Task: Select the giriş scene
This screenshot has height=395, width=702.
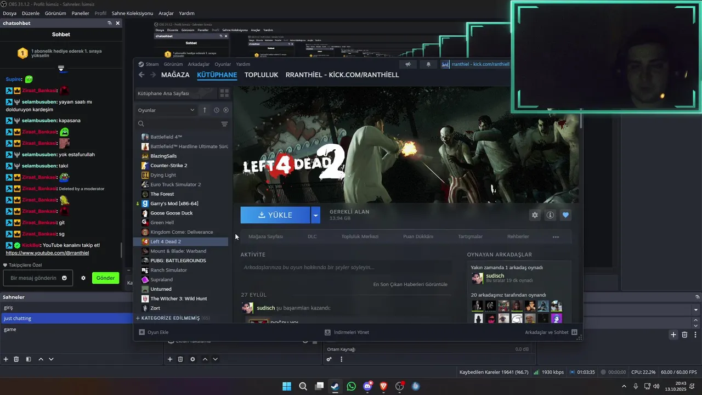Action: [x=66, y=308]
